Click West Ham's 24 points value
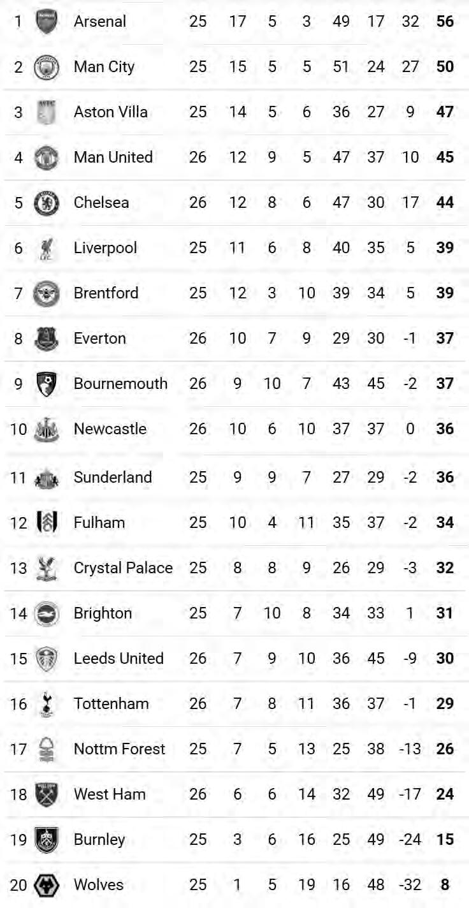Image resolution: width=469 pixels, height=908 pixels. coord(445,794)
